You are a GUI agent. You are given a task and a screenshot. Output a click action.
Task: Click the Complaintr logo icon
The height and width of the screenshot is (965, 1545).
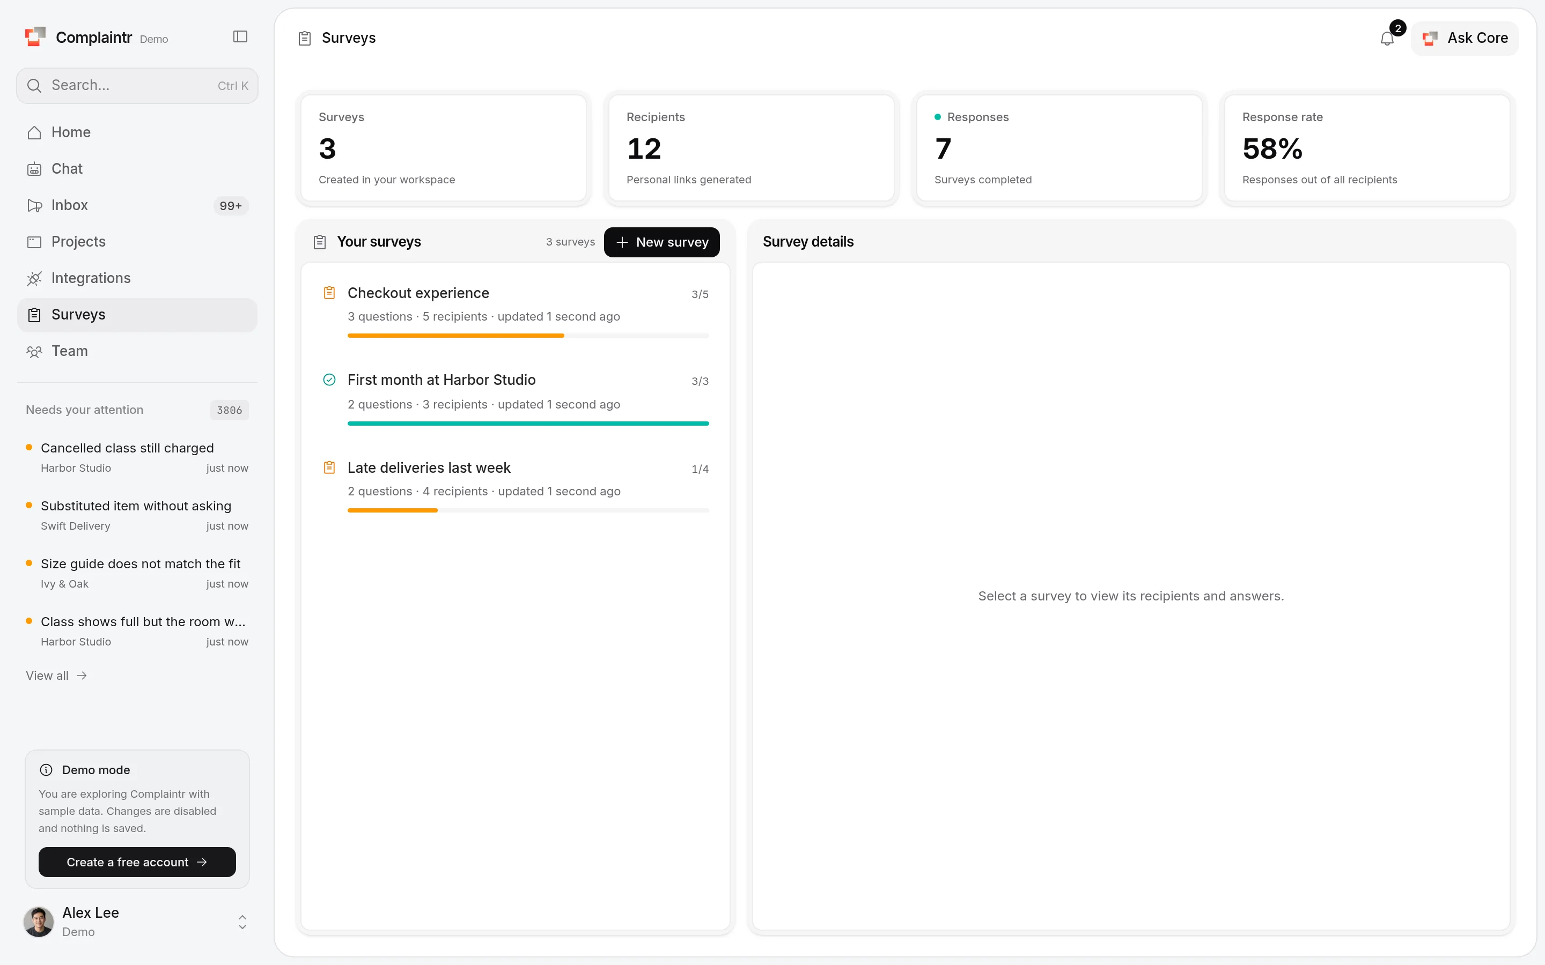(35, 37)
